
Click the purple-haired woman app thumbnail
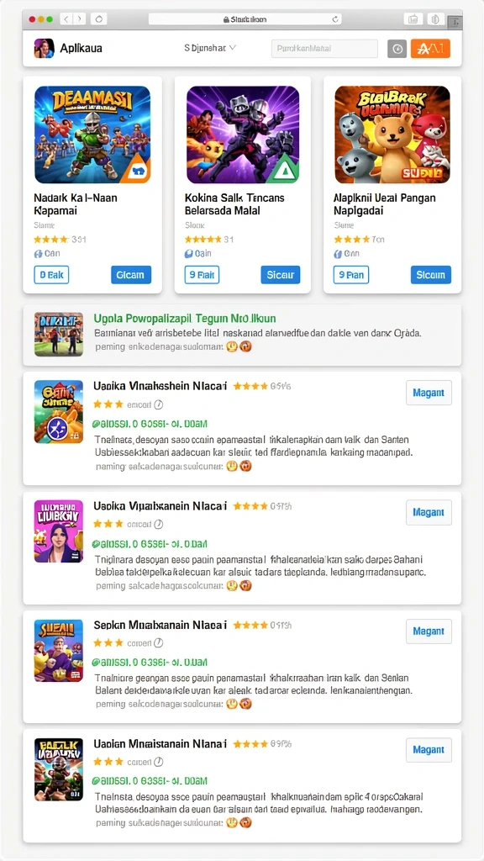click(x=59, y=531)
